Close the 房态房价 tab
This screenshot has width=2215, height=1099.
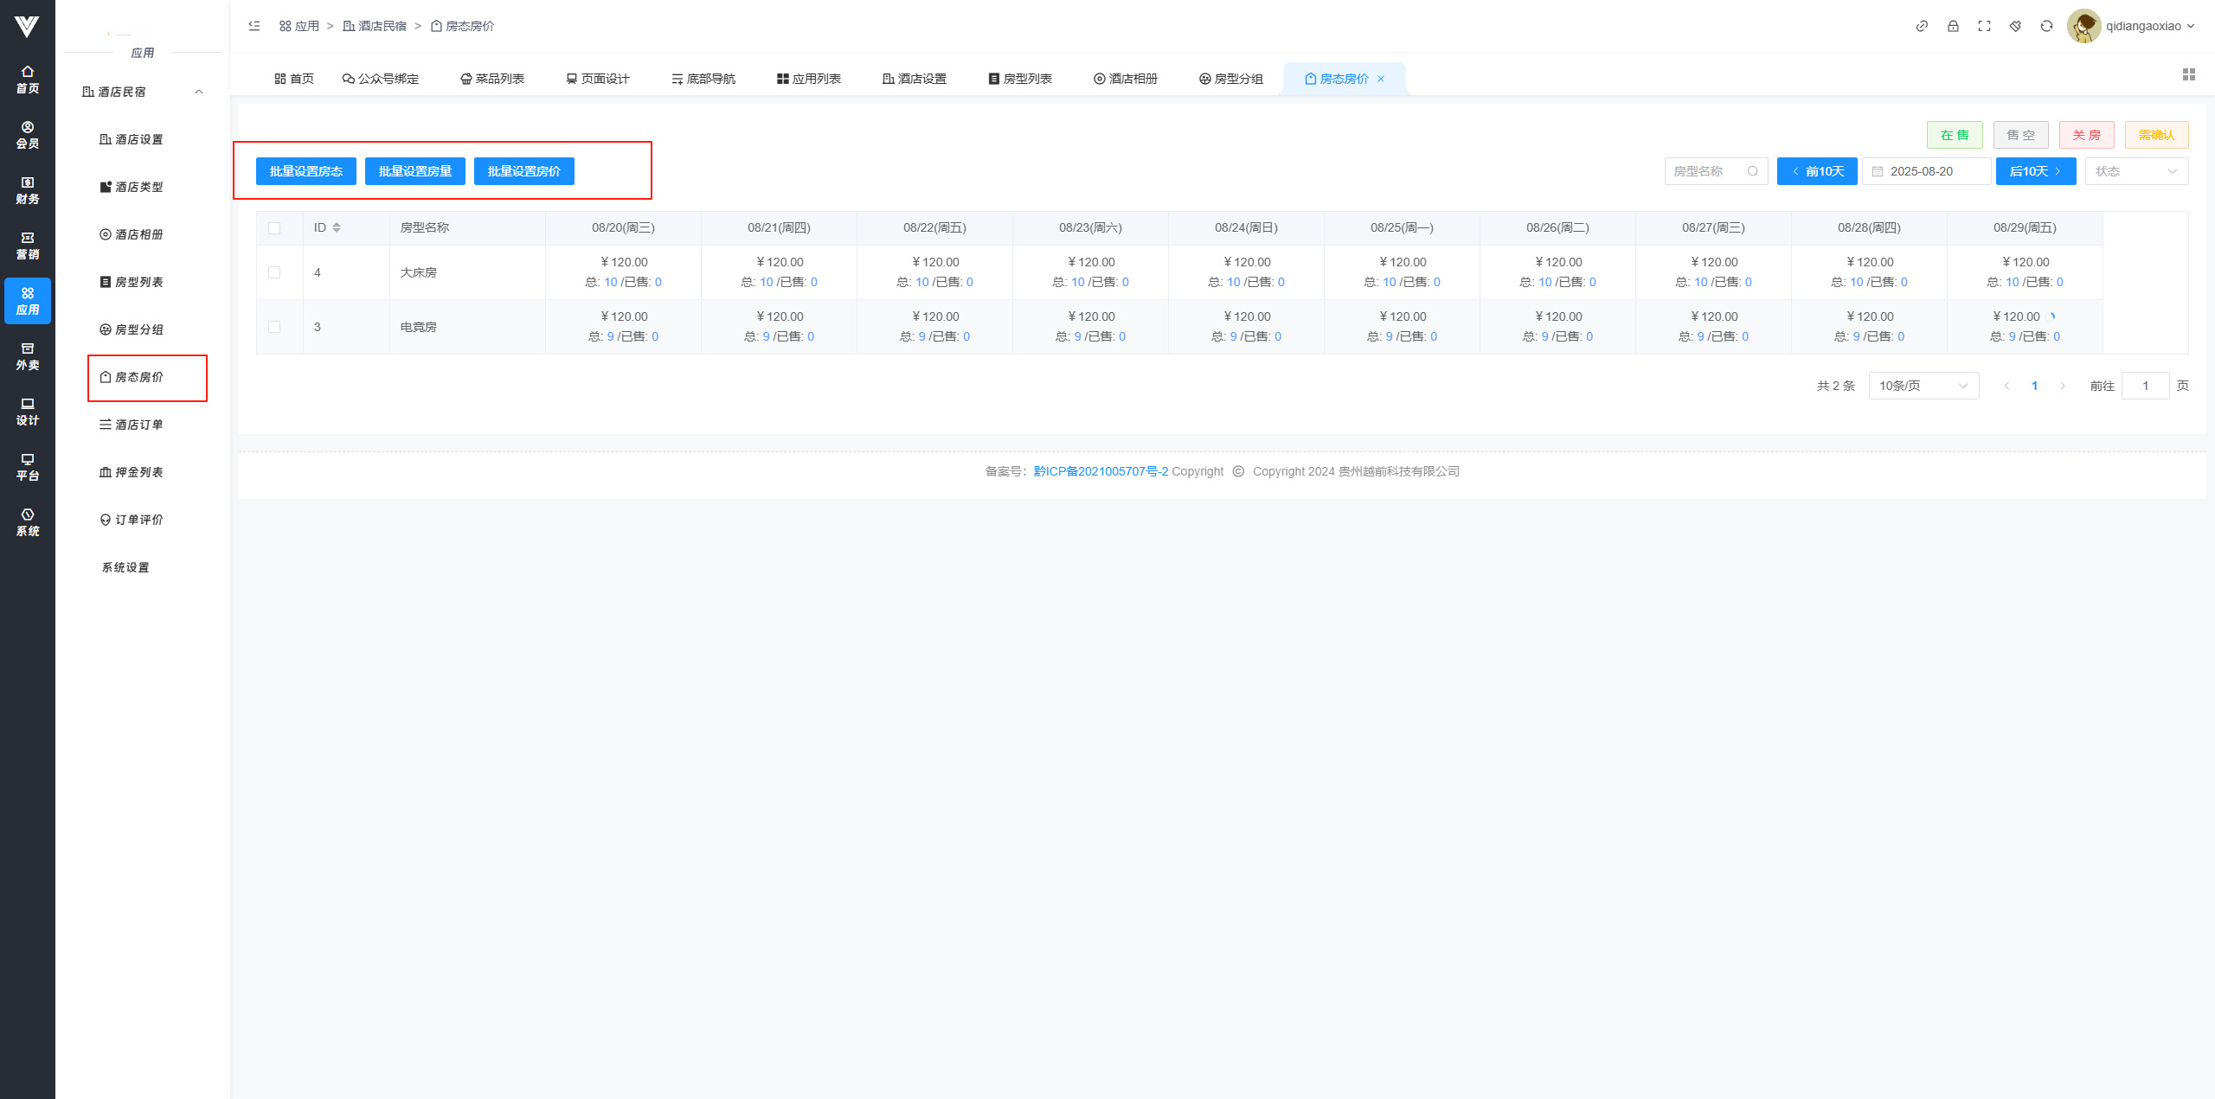[x=1381, y=79]
